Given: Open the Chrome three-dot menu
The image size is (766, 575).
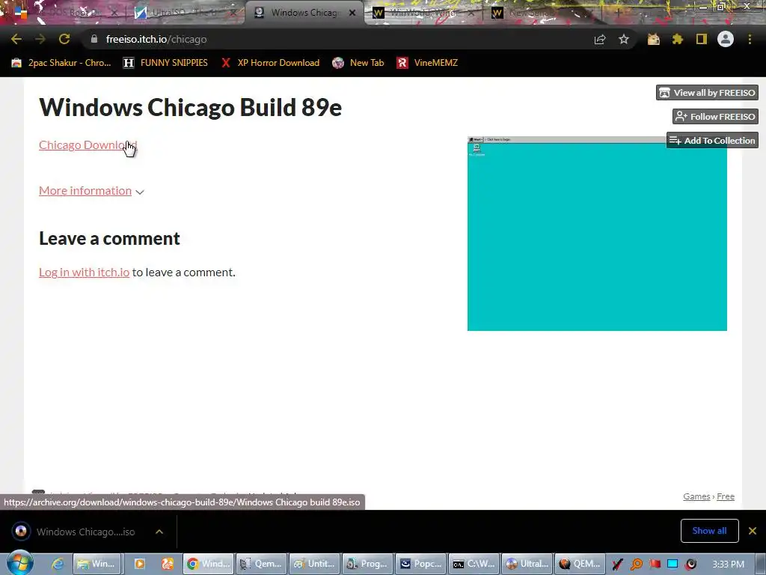Looking at the screenshot, I should (750, 40).
